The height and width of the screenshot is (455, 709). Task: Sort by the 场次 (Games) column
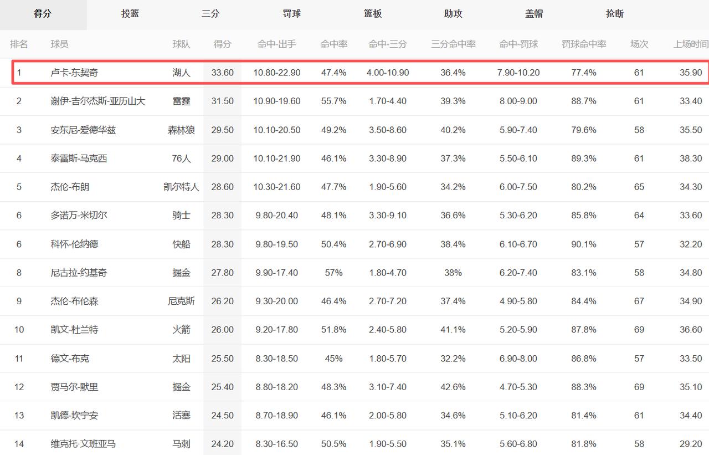[x=639, y=44]
